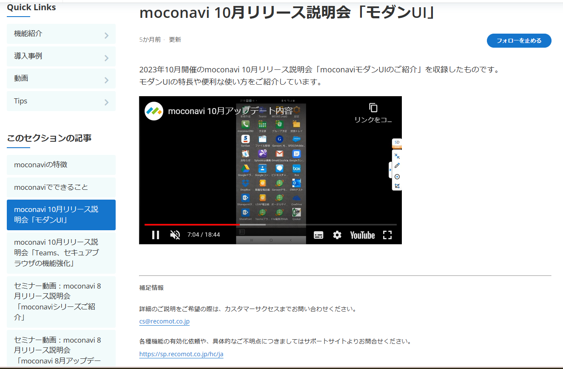Screen dimensions: 563x369
Task: Click the moconavi channel avatar in the video
Action: (154, 111)
